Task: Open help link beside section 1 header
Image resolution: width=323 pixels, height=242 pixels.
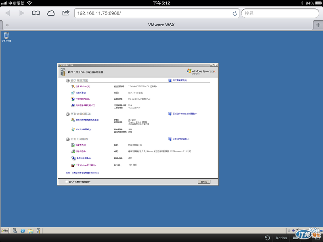Action: (179, 80)
